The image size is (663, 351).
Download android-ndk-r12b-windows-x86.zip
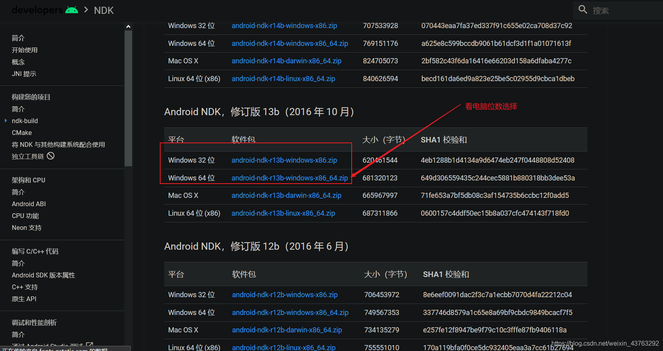285,295
